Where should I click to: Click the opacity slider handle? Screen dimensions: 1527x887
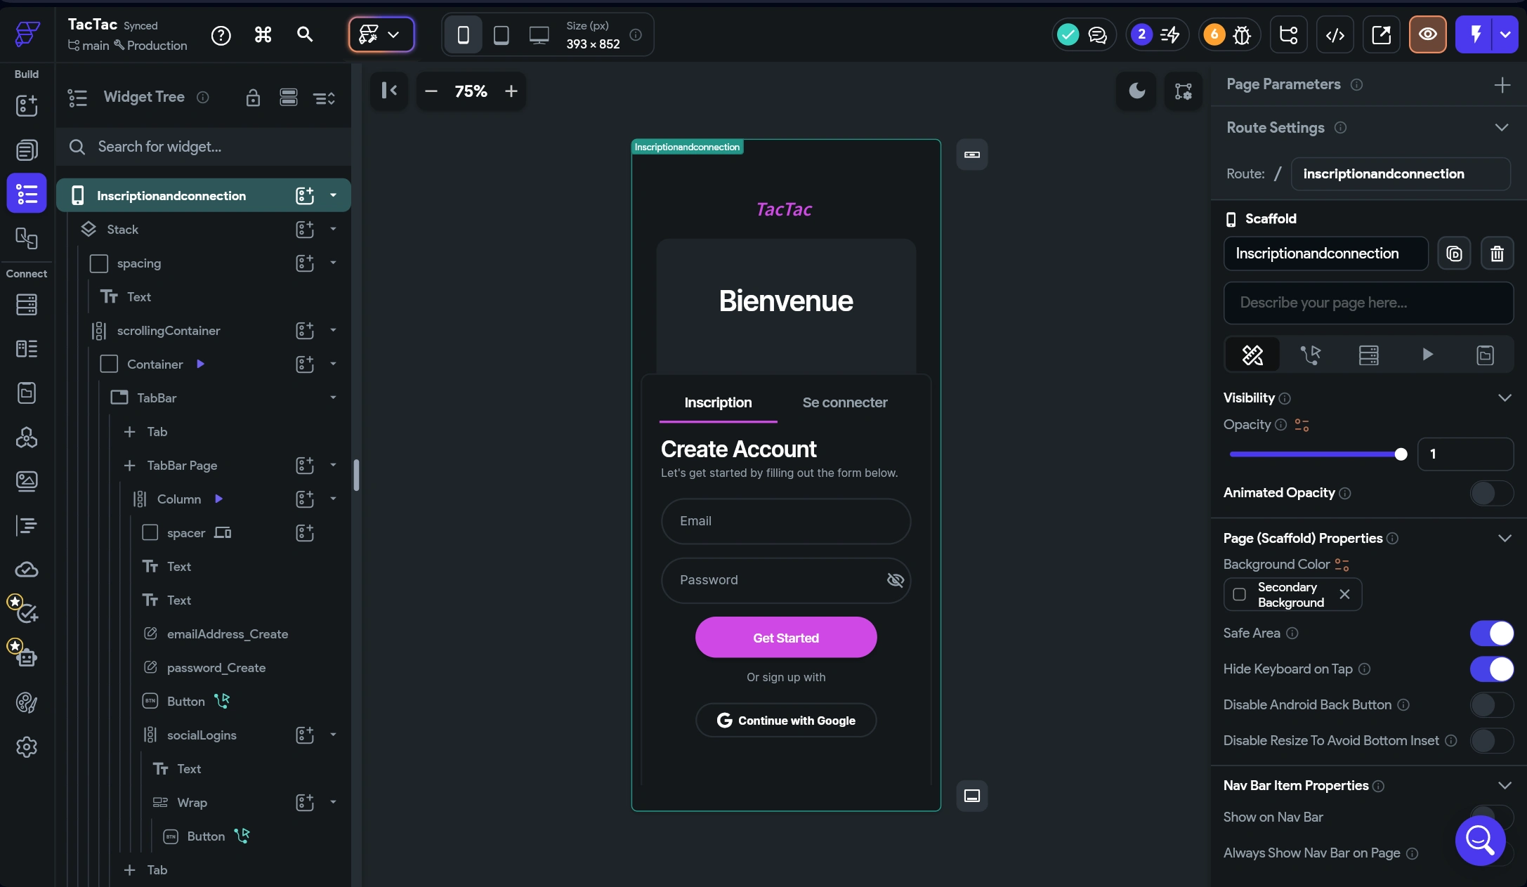point(1401,454)
